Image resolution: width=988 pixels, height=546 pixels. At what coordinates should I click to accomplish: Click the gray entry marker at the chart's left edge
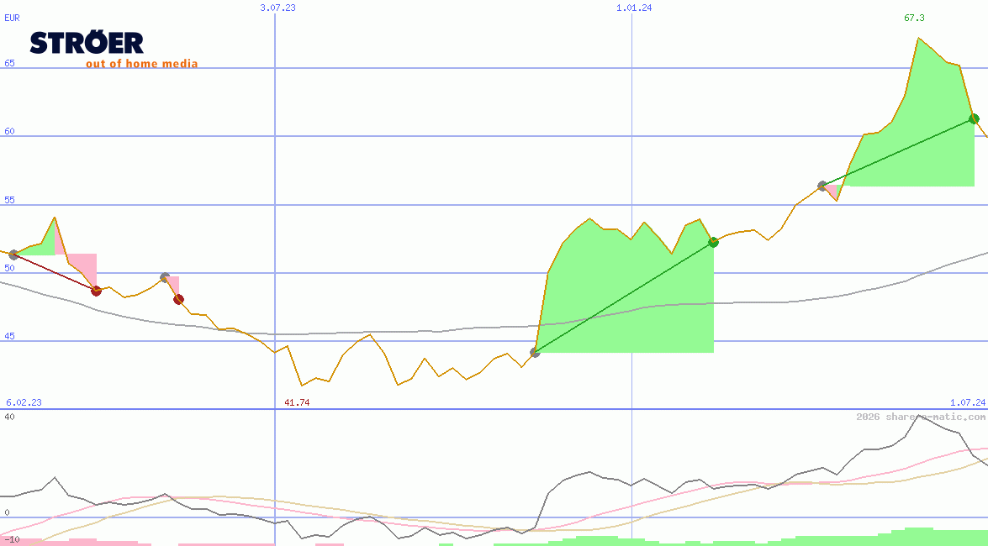[13, 255]
